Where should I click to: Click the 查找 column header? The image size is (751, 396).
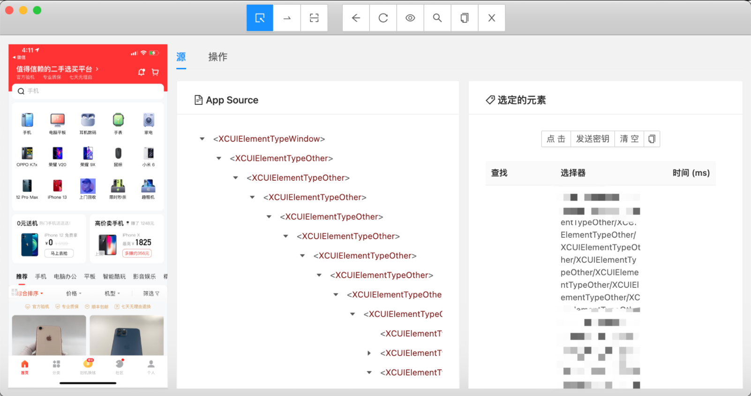coord(499,173)
